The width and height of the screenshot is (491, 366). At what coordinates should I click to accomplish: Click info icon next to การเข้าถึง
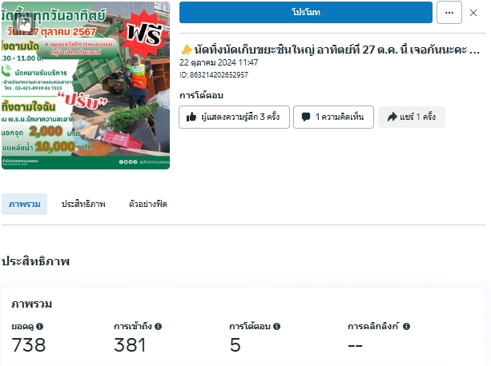pyautogui.click(x=158, y=327)
